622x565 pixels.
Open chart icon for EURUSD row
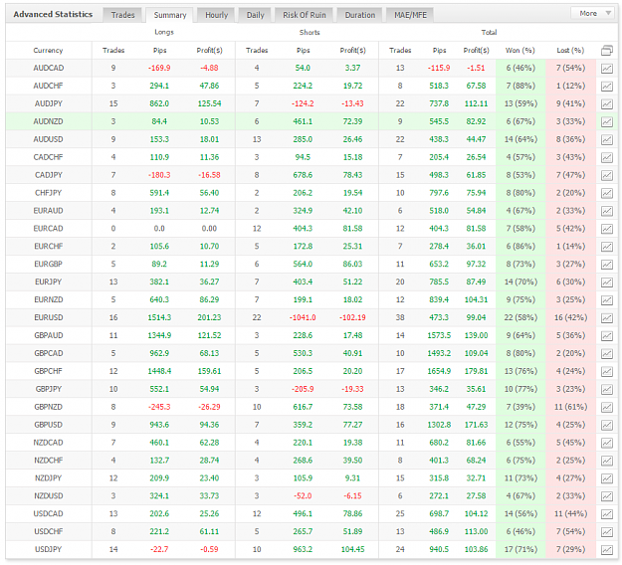pyautogui.click(x=606, y=318)
